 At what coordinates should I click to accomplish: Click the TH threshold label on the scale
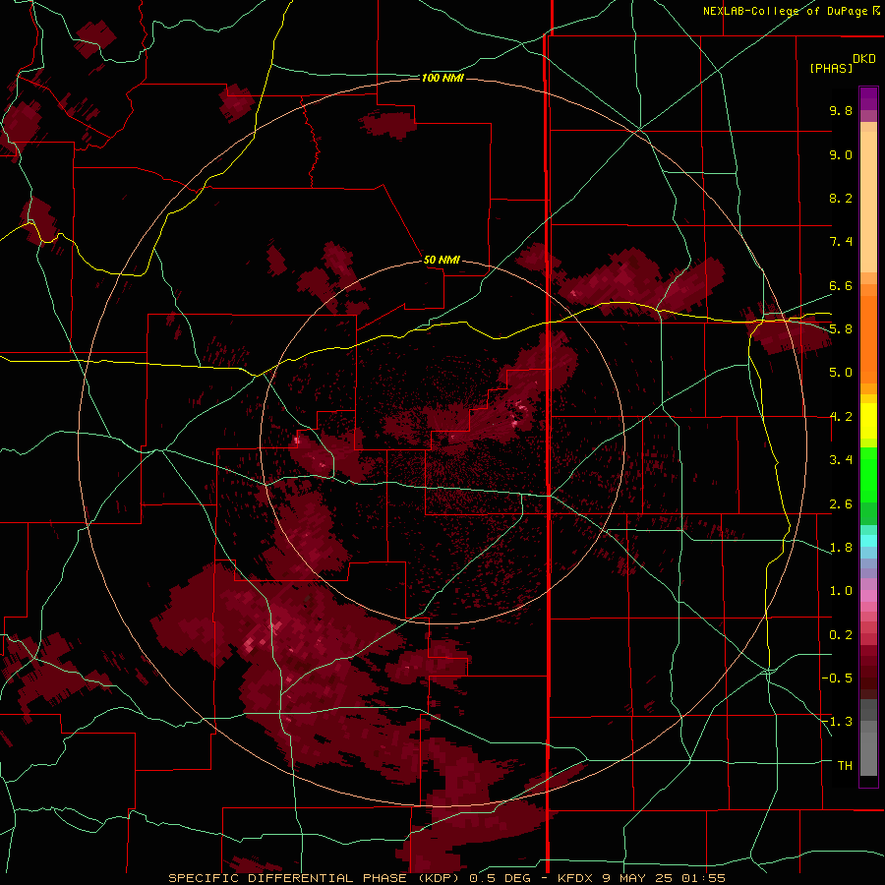pos(845,766)
